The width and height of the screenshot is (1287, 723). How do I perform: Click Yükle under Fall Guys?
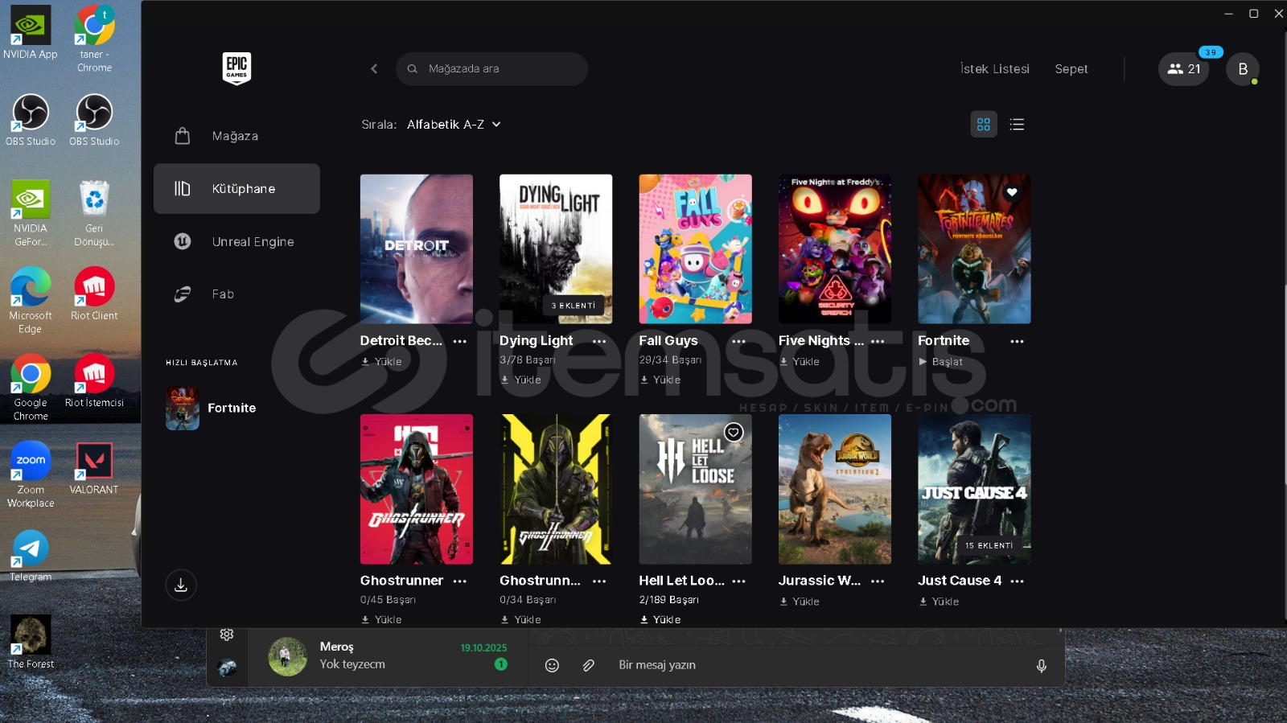(x=660, y=380)
